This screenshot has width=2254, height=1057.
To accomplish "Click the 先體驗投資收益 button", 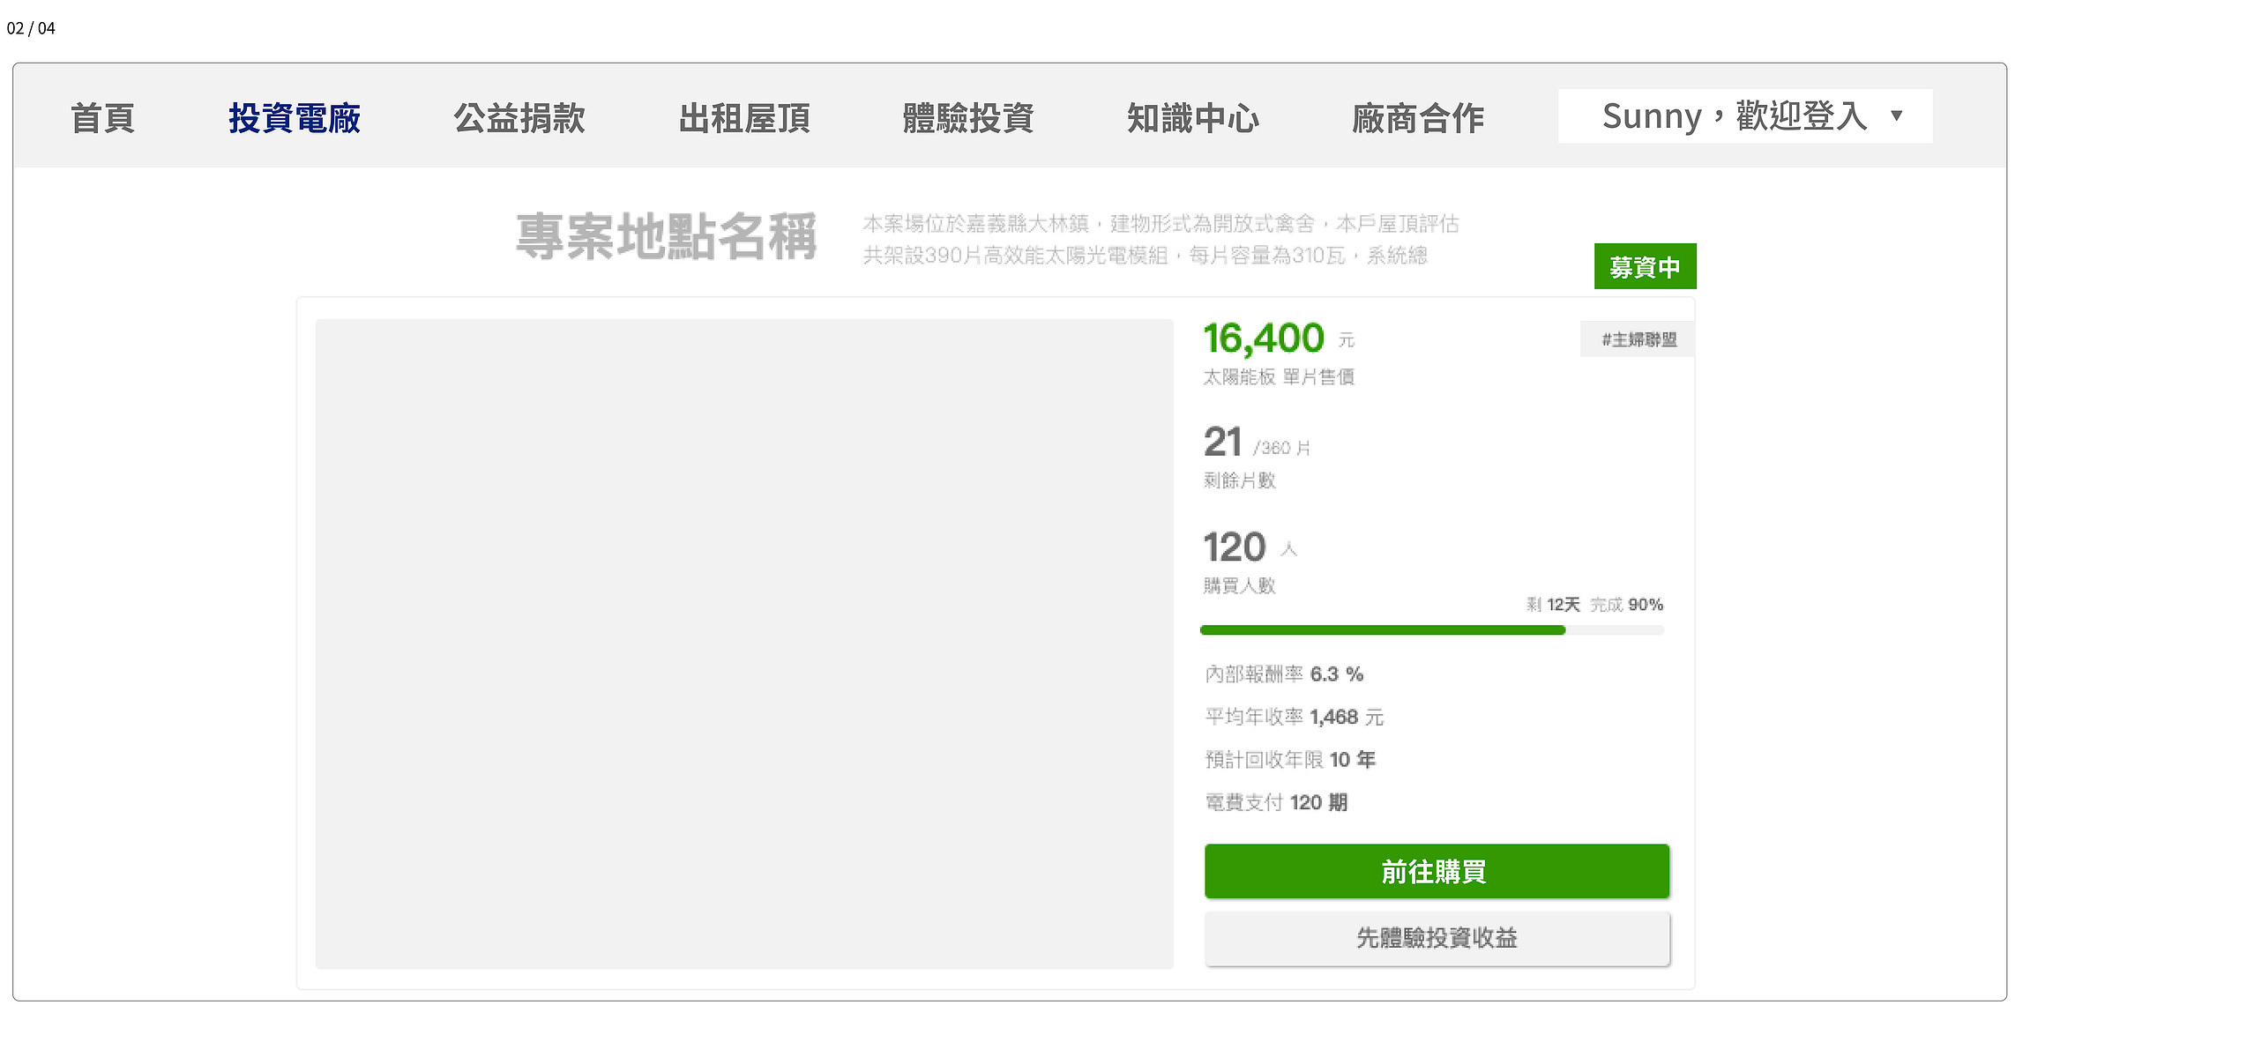I will coord(1437,938).
